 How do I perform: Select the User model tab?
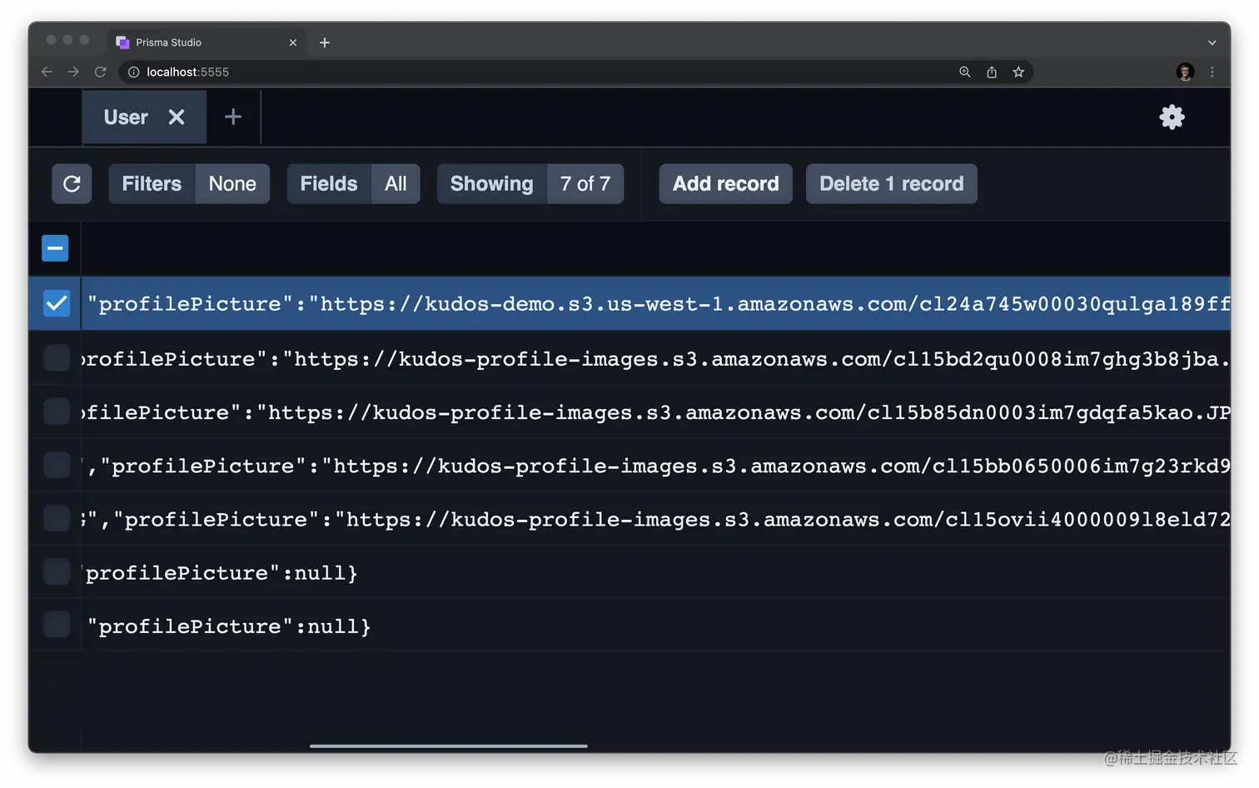125,117
